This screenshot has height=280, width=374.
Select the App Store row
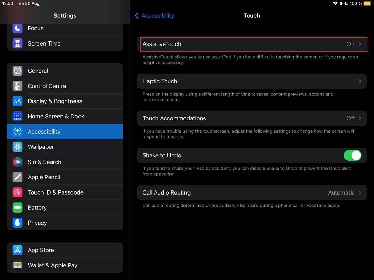click(x=65, y=250)
